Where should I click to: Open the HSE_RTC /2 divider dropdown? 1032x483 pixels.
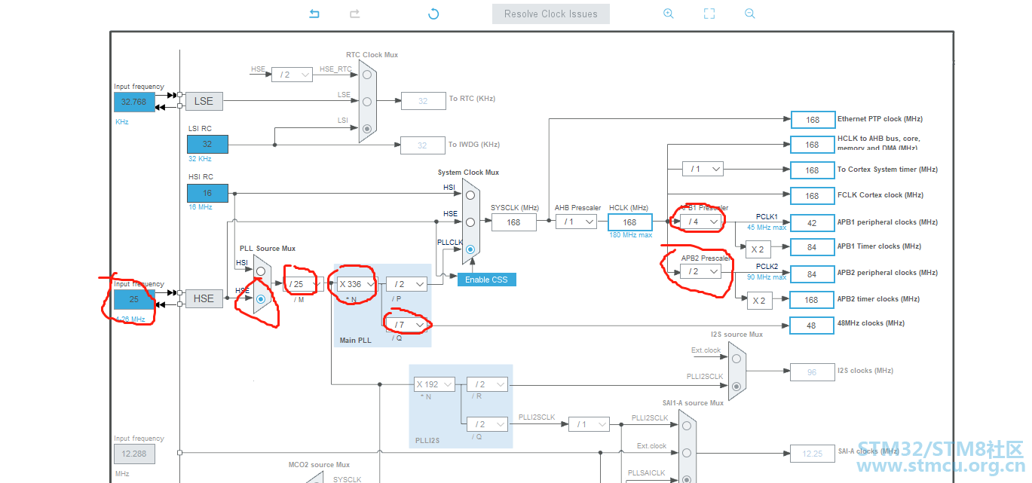point(292,74)
